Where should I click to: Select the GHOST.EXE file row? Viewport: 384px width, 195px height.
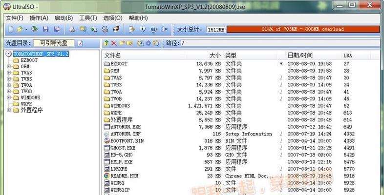[241, 148]
